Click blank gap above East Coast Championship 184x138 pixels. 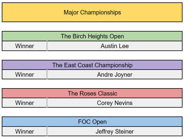92,55
